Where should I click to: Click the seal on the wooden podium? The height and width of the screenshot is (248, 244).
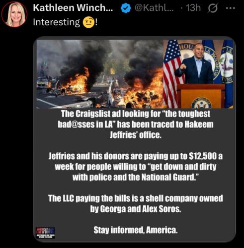pyautogui.click(x=201, y=103)
